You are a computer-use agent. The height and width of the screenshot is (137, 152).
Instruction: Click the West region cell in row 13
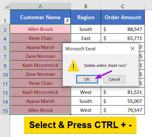[86, 92]
